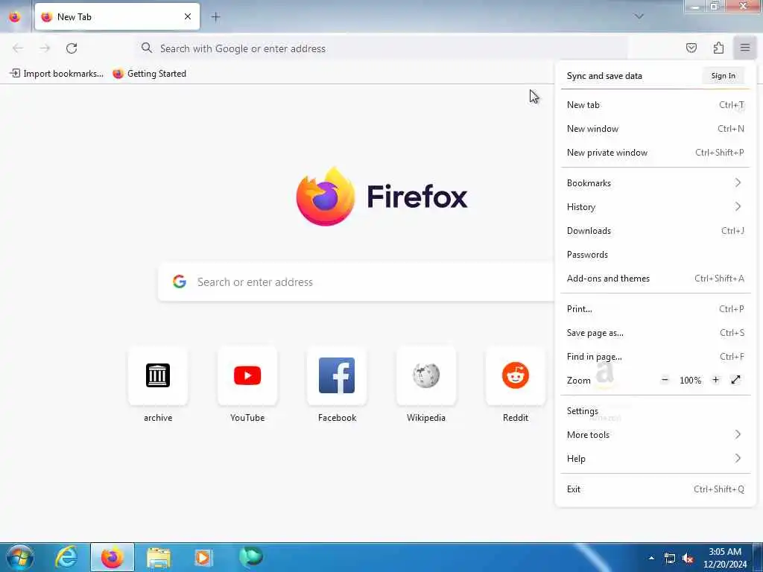Open Settings from the menu
Image resolution: width=763 pixels, height=572 pixels.
(655, 411)
